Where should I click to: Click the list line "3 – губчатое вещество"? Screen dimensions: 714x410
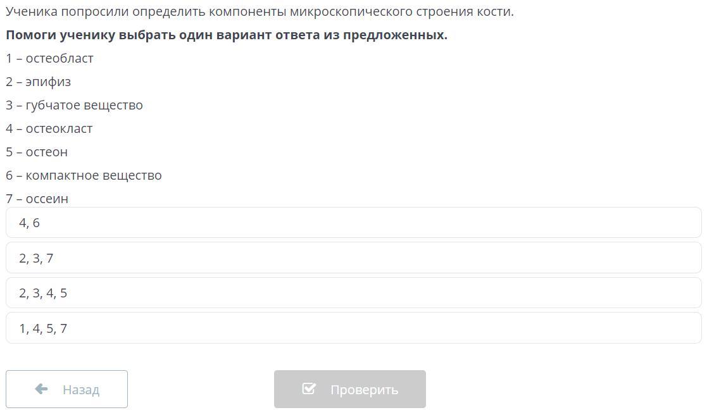click(74, 105)
